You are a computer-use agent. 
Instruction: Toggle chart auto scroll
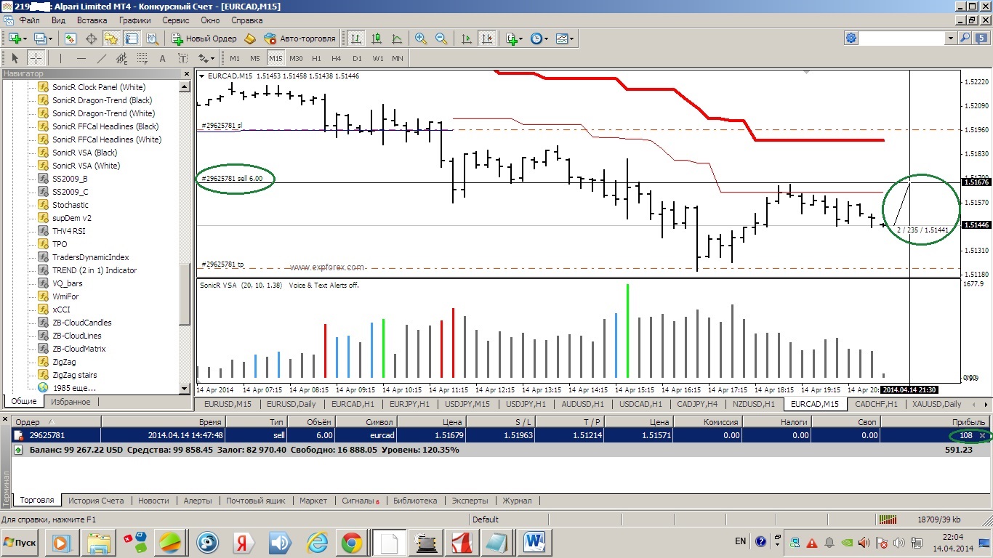(467, 39)
